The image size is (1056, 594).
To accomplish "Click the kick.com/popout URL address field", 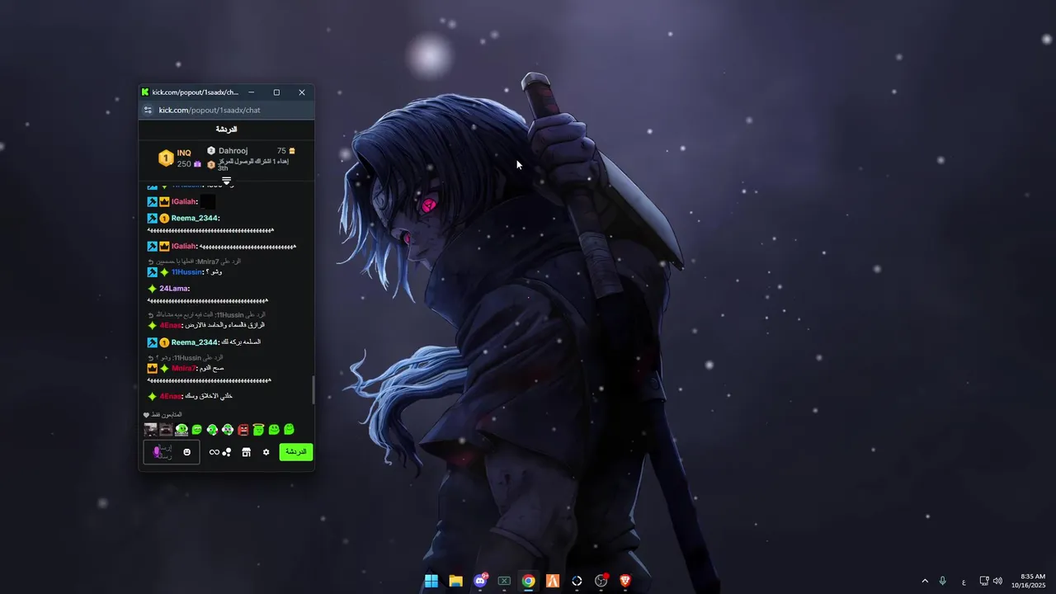I will pos(210,110).
